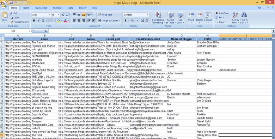Viewport: 275px width, 139px height.
Task: Apply top vertical alignment
Action: [x=74, y=15]
